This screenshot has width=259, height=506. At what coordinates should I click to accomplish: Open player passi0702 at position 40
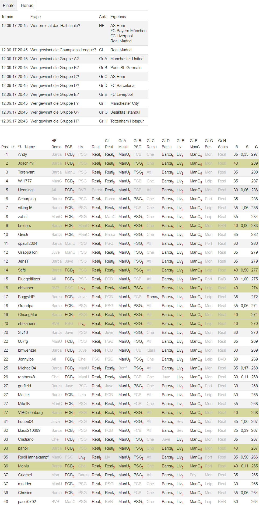coord(27,502)
